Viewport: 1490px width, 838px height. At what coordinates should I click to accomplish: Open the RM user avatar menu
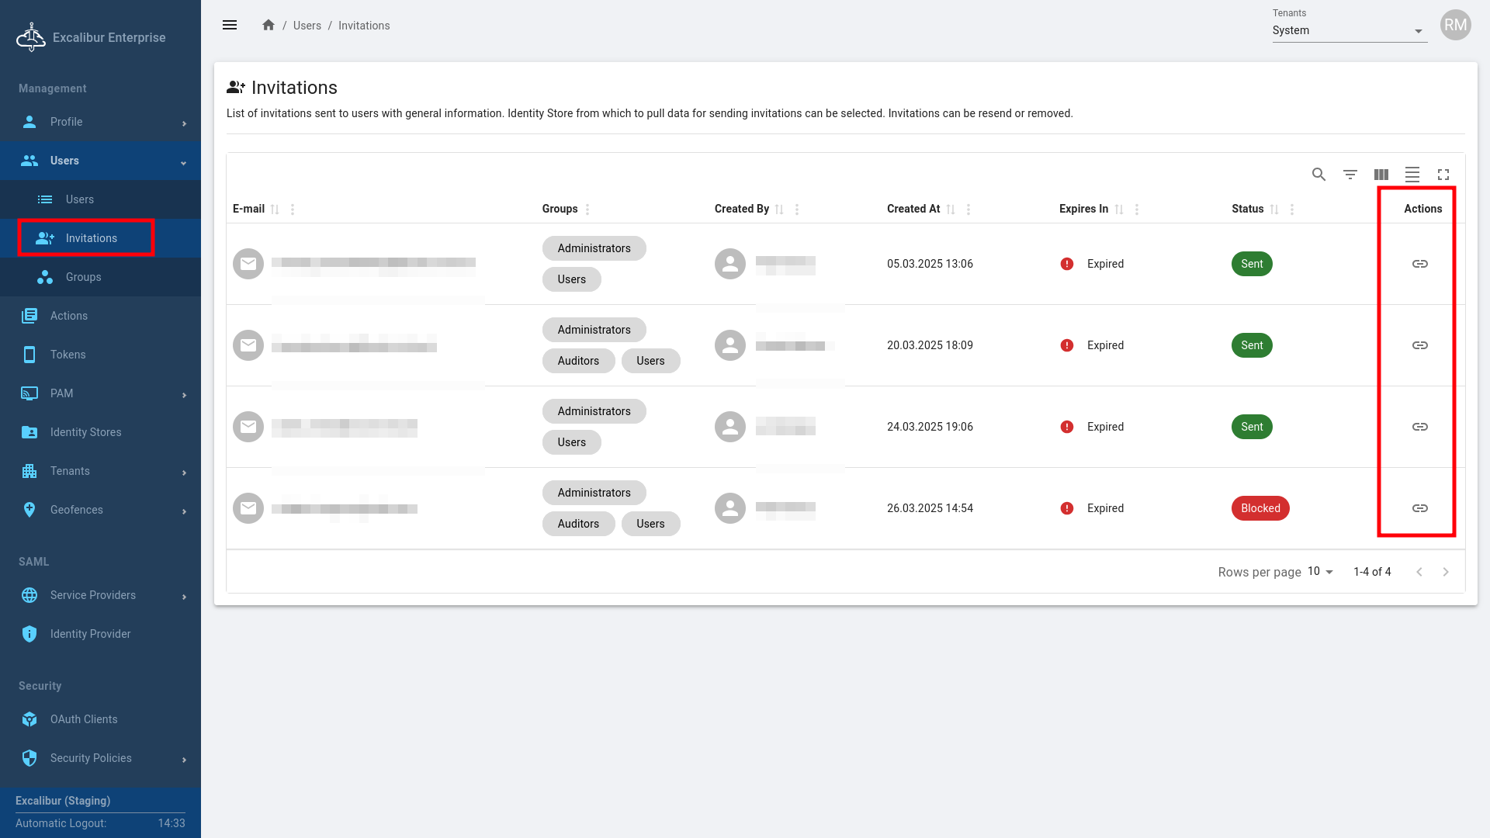coord(1455,26)
